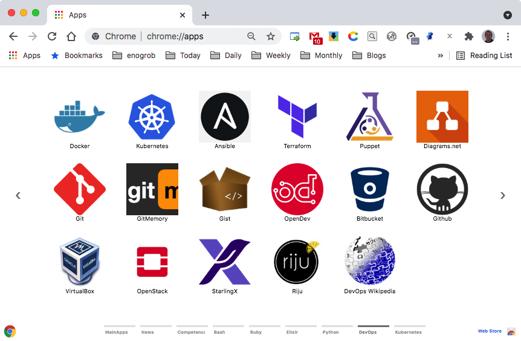
Task: Switch to the Competence page
Action: 192,330
